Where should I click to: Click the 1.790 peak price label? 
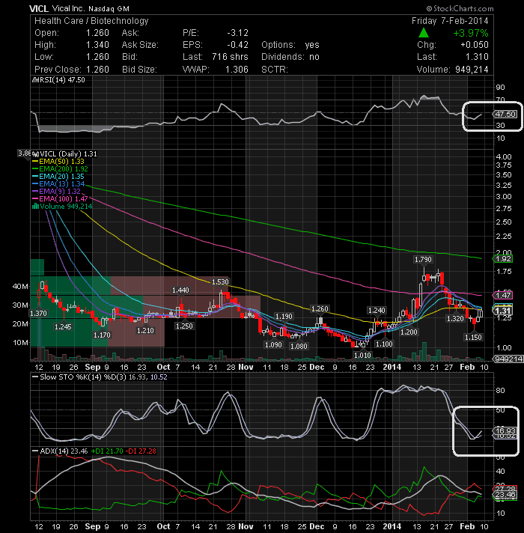(x=423, y=259)
